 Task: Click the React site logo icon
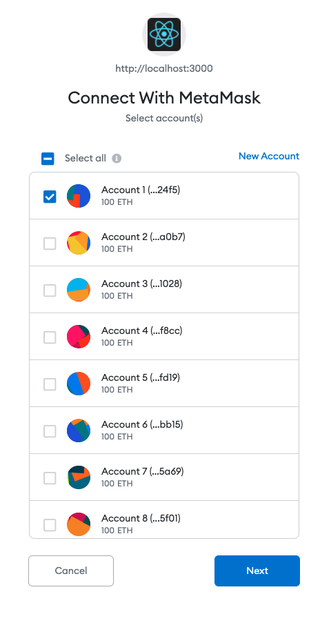pyautogui.click(x=164, y=34)
